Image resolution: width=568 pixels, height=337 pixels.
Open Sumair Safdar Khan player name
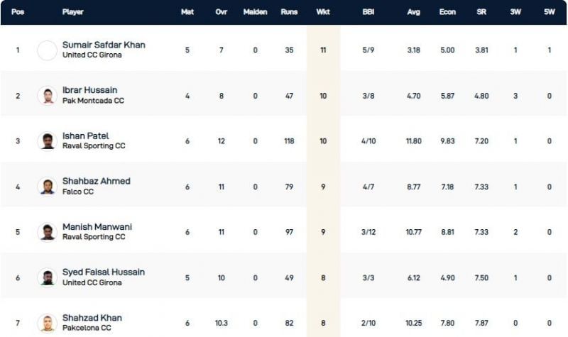[104, 45]
